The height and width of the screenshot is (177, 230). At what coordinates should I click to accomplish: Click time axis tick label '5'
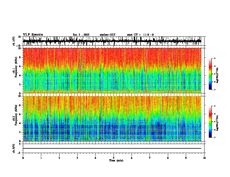coord(114,158)
